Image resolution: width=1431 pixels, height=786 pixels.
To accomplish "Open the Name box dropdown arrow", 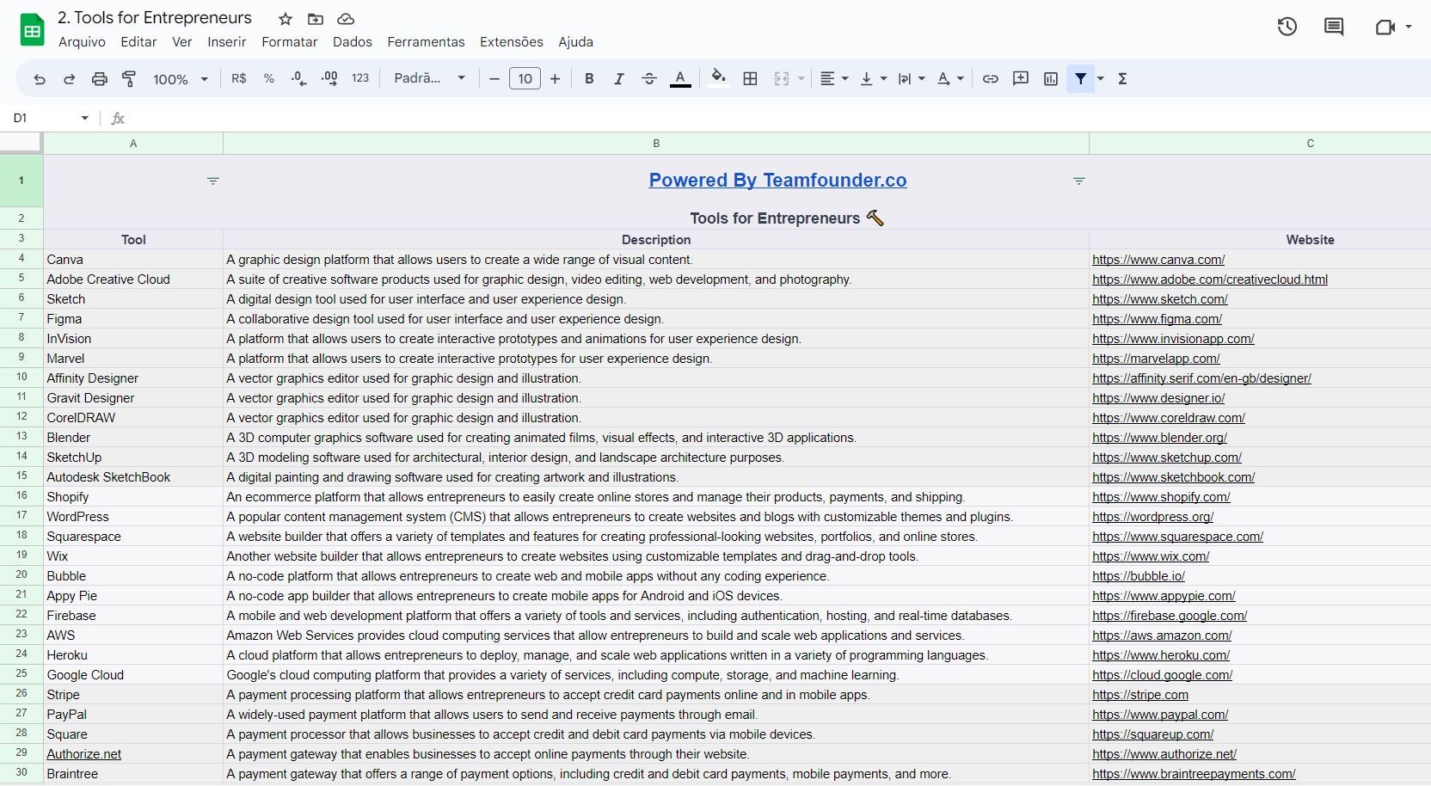I will tap(85, 118).
